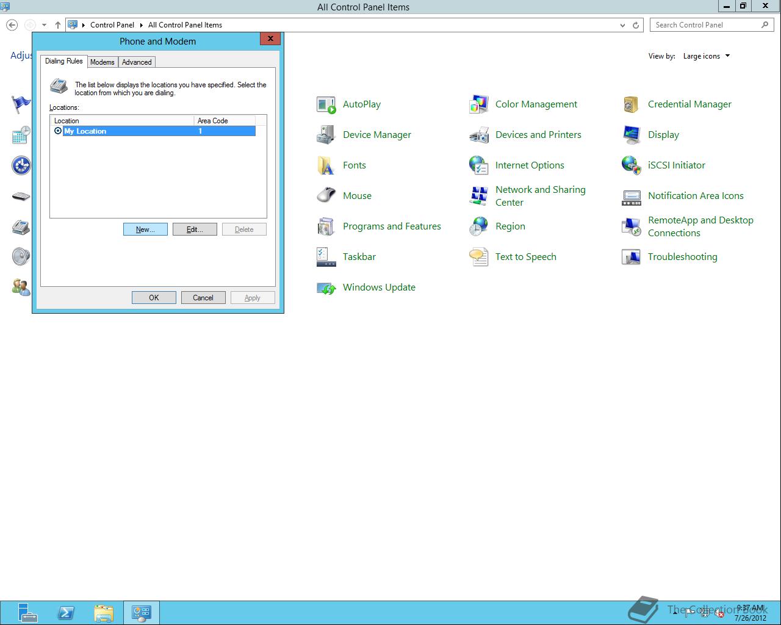Screen dimensions: 781x625
Task: Select the My Location dialing rule radio button
Action: (x=59, y=131)
